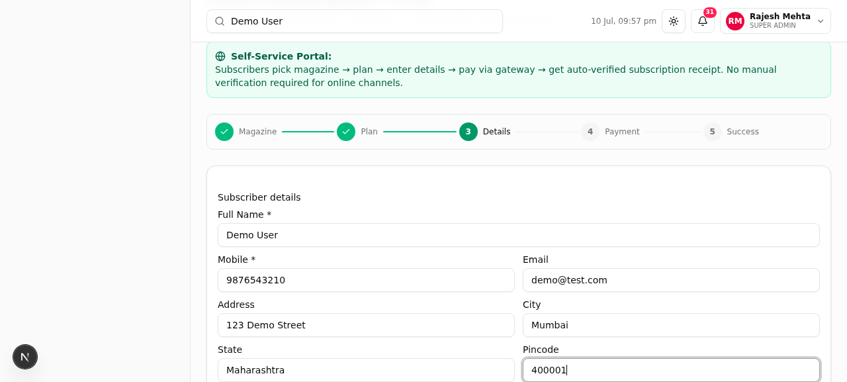Click the Pincode input field
Image resolution: width=847 pixels, height=382 pixels.
coord(671,370)
